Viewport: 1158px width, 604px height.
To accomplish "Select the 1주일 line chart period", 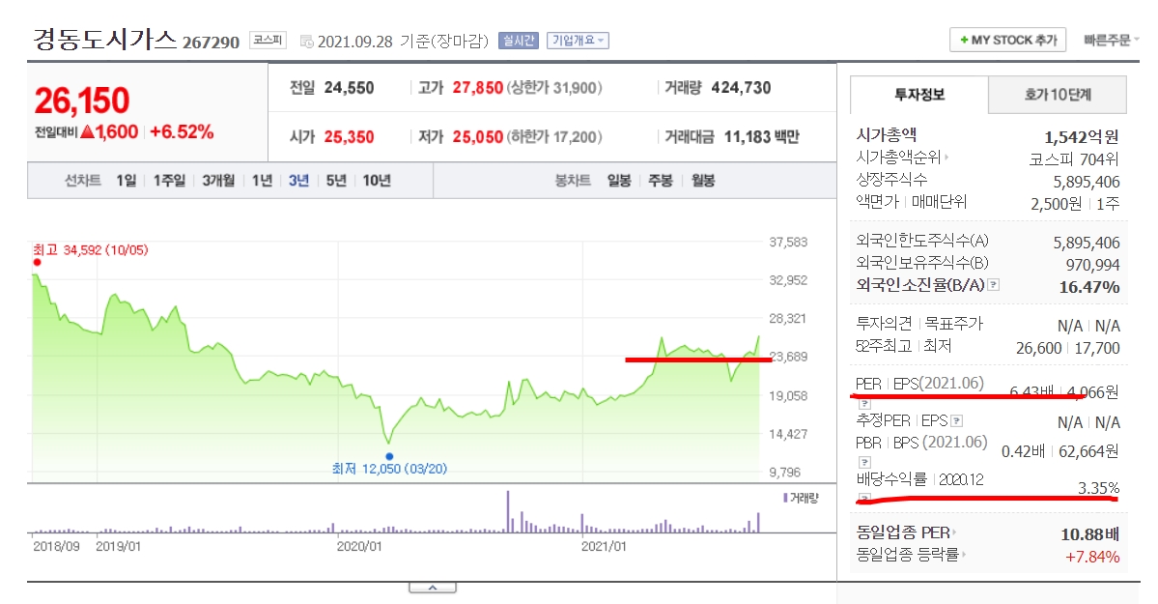I will [169, 181].
